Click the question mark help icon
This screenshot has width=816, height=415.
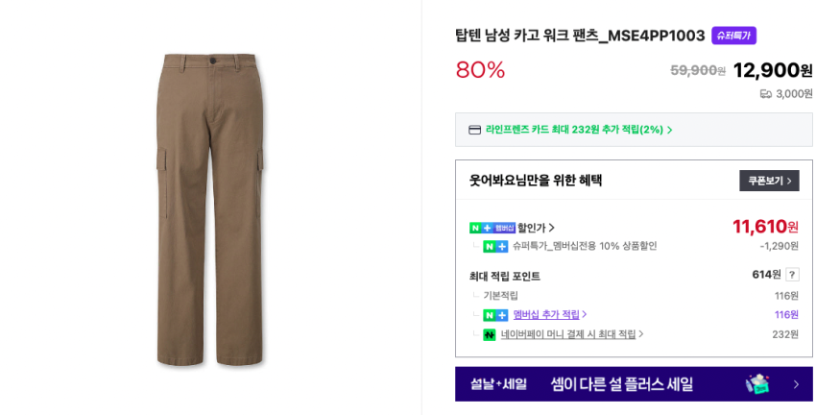click(792, 275)
